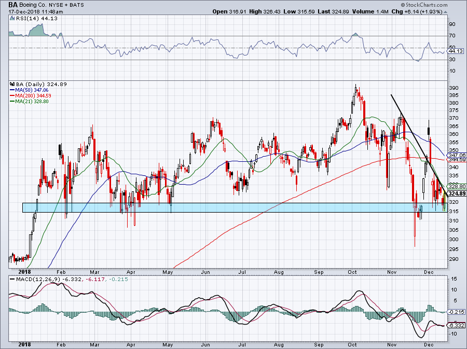Click the 'MA(21) 328.80' legend entry

click(32, 102)
